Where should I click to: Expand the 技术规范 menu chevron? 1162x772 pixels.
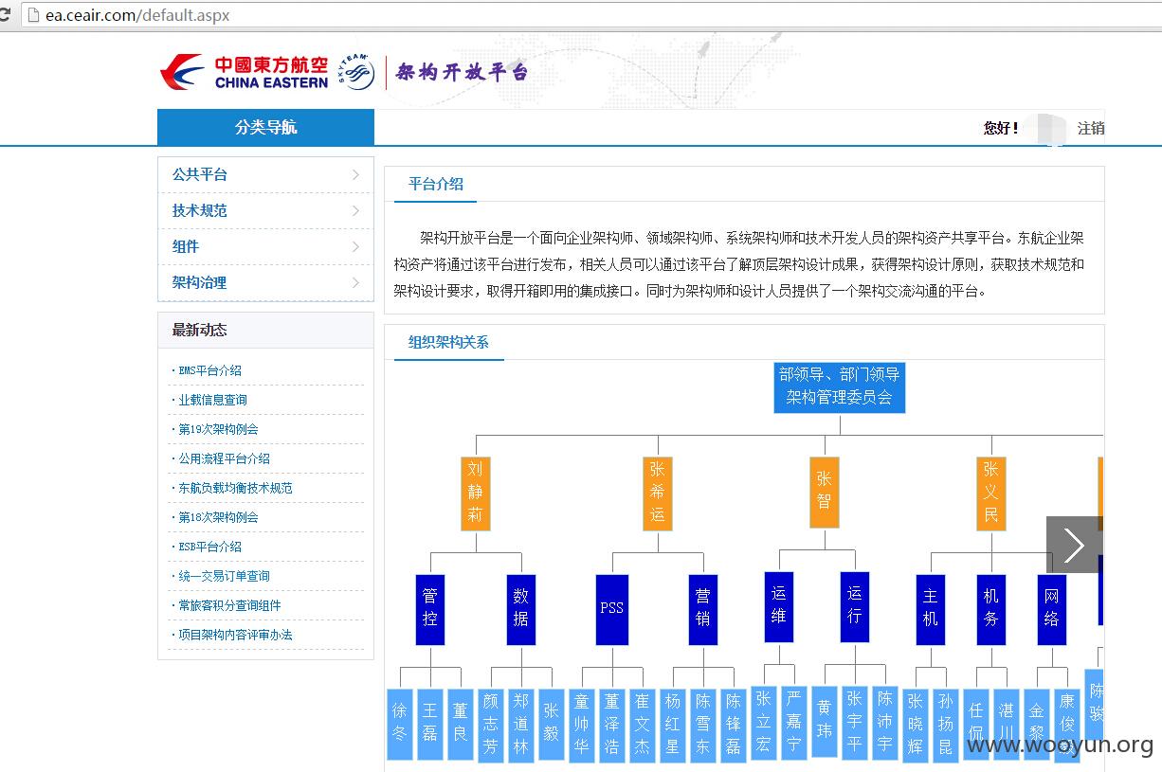(x=355, y=210)
